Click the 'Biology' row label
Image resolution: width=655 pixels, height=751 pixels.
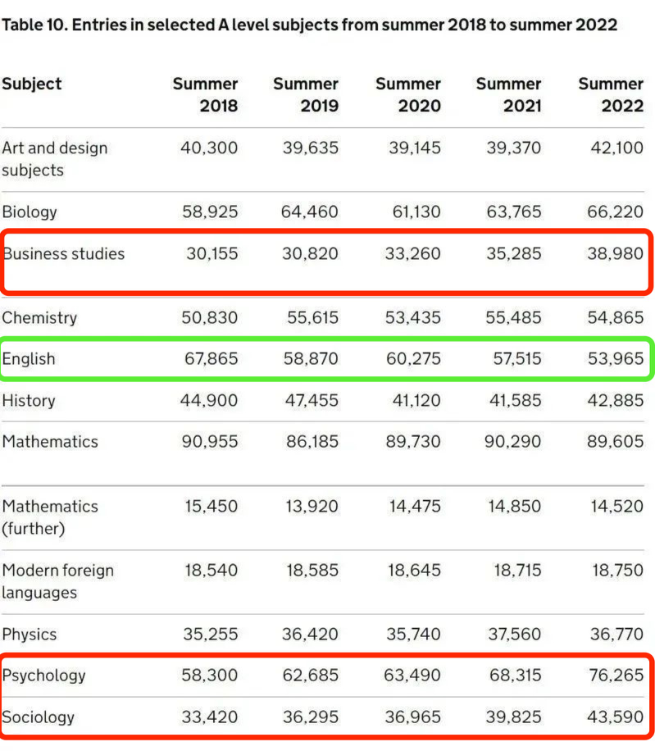pos(30,212)
